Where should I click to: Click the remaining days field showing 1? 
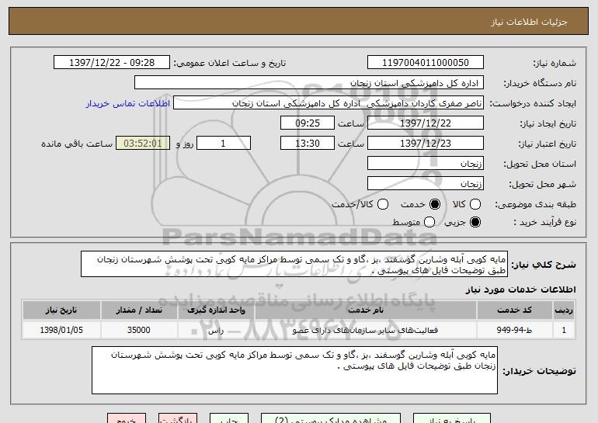(x=224, y=144)
